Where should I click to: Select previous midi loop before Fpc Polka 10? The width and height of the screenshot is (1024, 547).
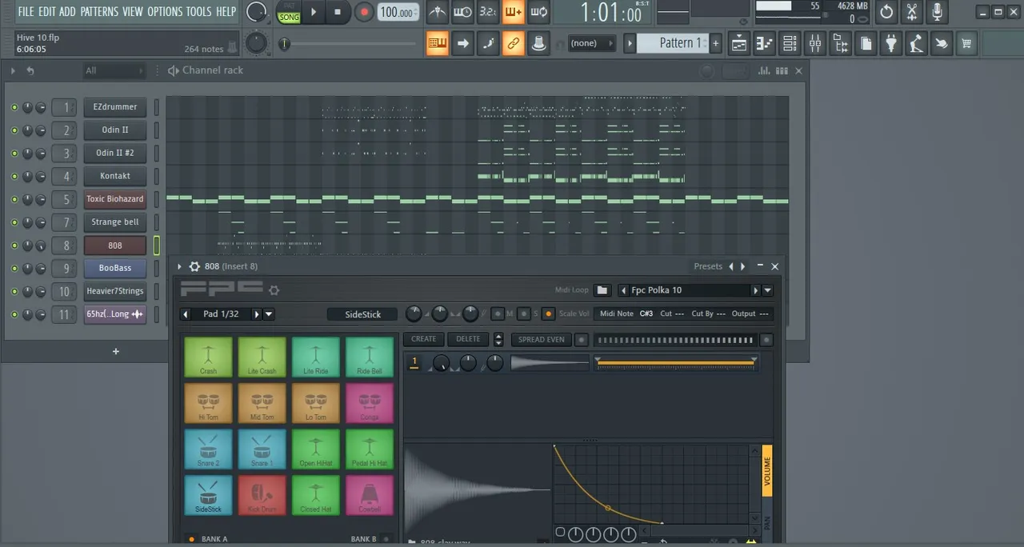[x=624, y=290]
